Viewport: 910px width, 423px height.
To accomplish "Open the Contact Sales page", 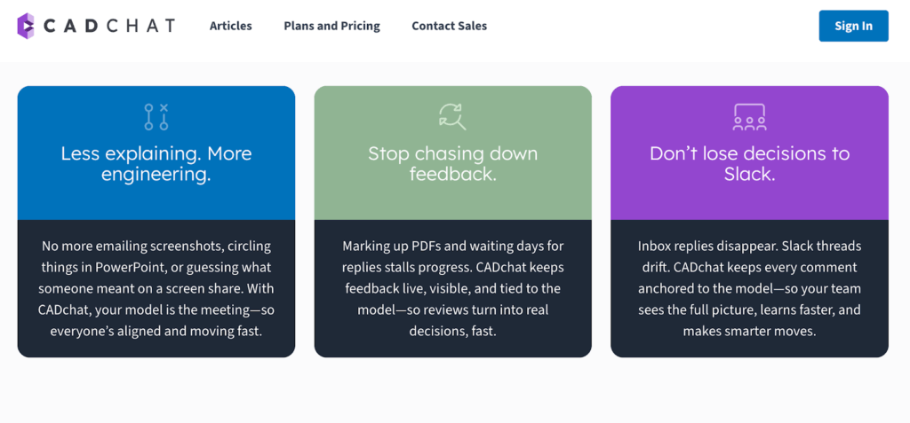I will click(449, 26).
